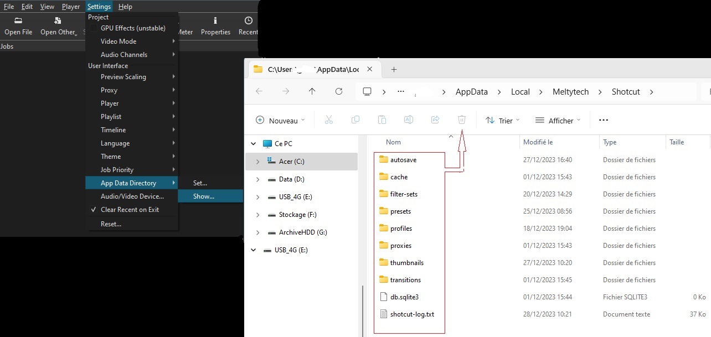Refresh the Explorer folder view
This screenshot has height=337, width=711.
[x=339, y=92]
